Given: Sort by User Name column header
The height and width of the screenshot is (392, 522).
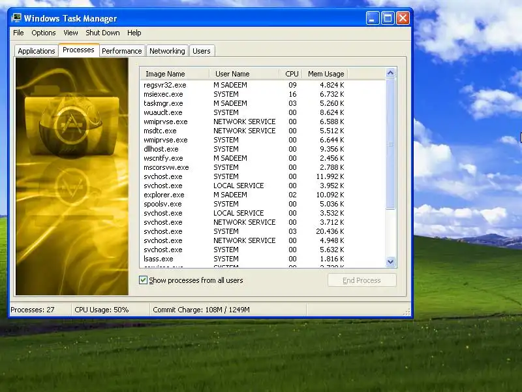Looking at the screenshot, I should pos(244,74).
